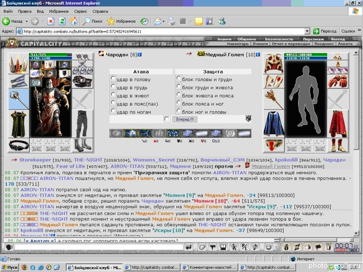363x272 pixels.
Task: Click the Пуск Start button
Action: point(10,268)
